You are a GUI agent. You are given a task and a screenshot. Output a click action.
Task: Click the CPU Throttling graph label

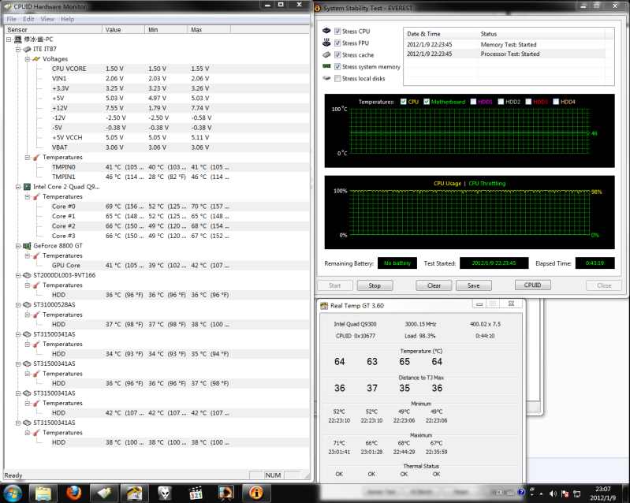487,184
